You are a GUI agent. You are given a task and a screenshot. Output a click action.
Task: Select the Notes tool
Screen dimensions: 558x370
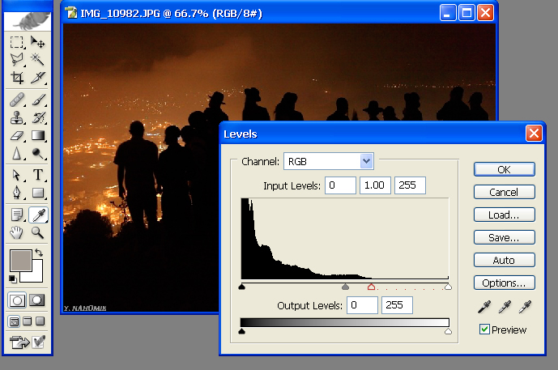point(17,215)
